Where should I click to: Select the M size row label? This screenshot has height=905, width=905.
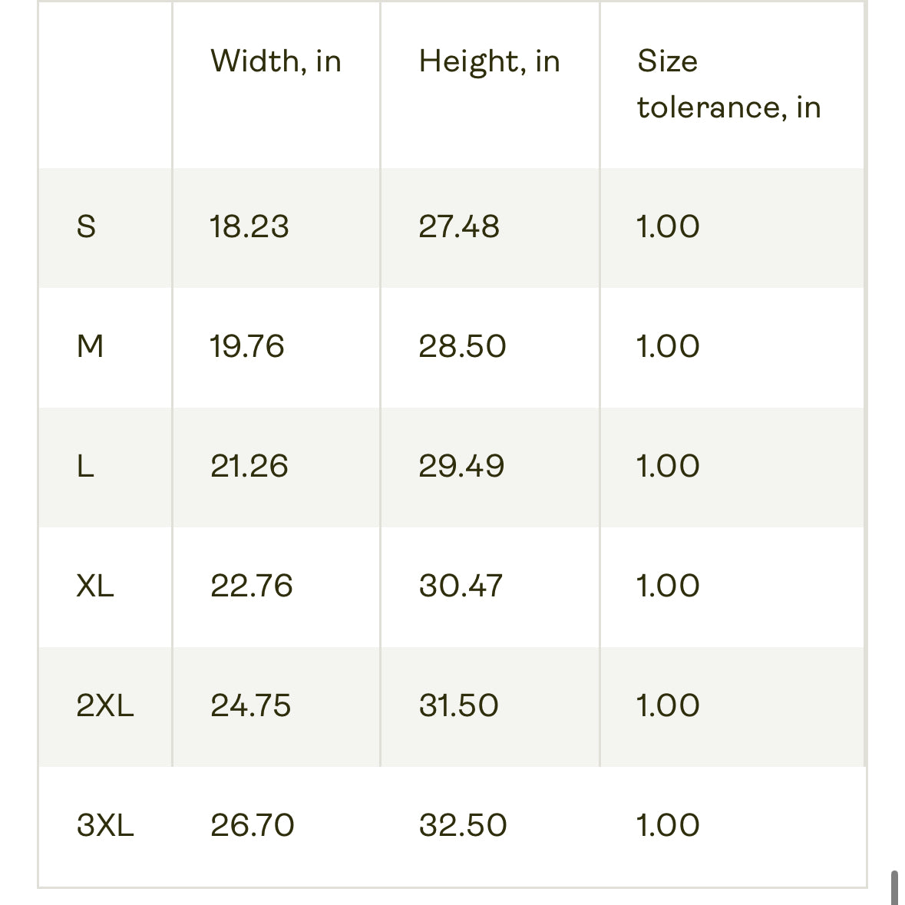(x=90, y=346)
